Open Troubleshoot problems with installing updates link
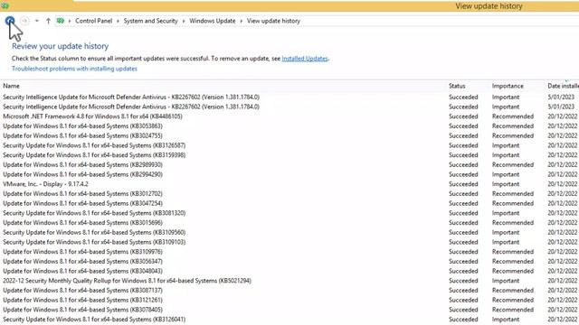 (x=74, y=69)
